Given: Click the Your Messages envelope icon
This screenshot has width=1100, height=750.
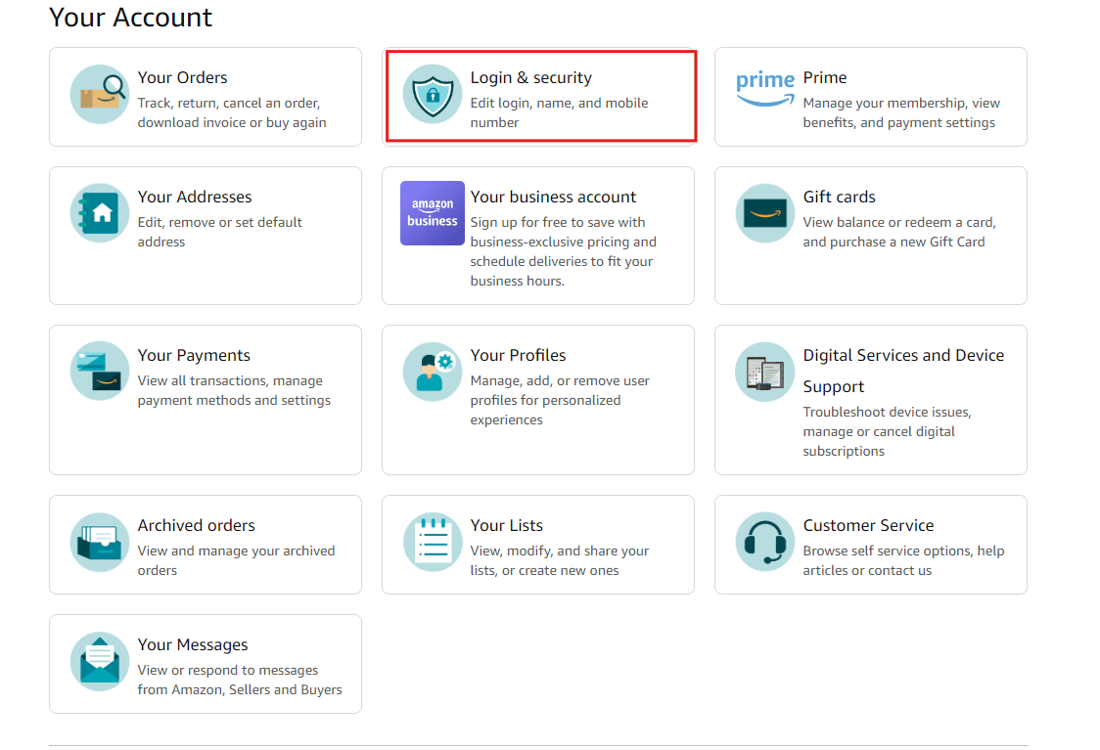Looking at the screenshot, I should (x=100, y=661).
